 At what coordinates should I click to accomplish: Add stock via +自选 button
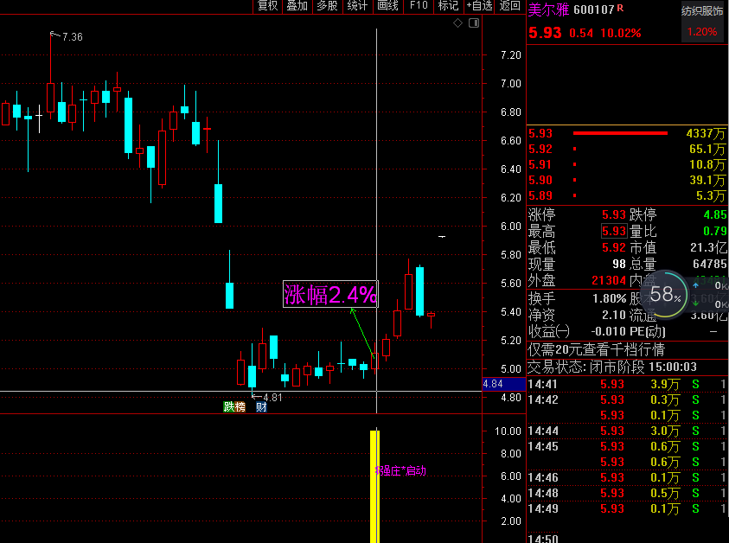[479, 5]
